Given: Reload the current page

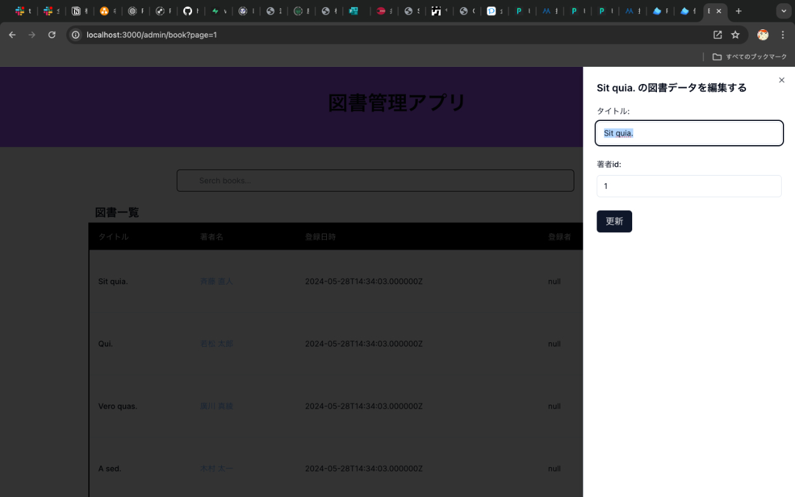Looking at the screenshot, I should (x=52, y=35).
